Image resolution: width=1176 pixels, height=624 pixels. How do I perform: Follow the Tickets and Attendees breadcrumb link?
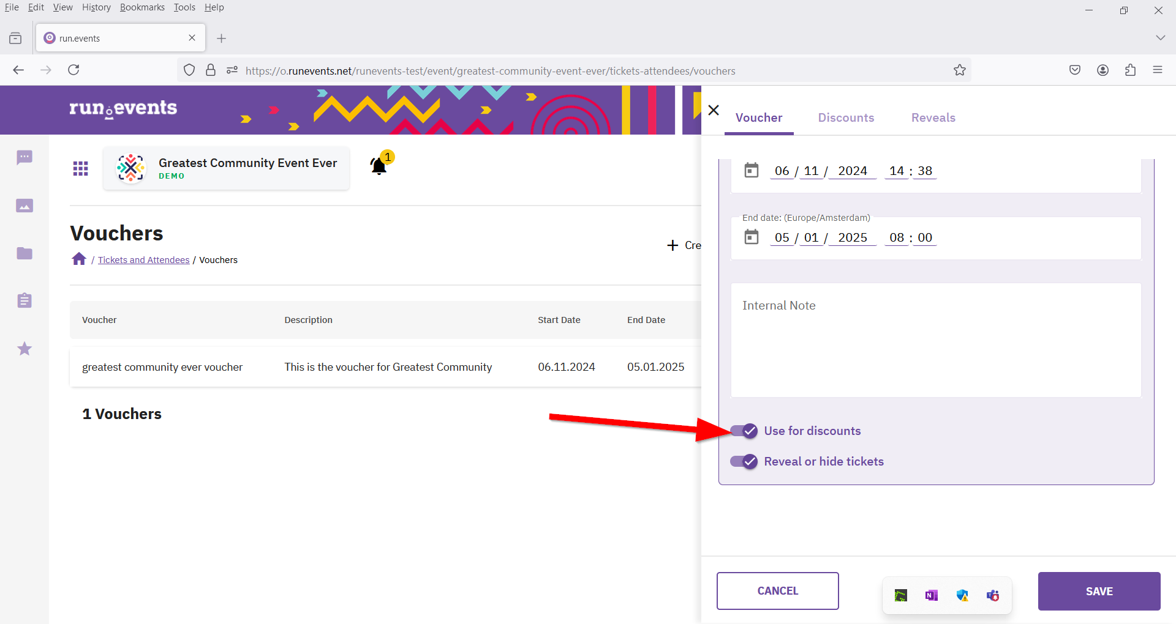[x=144, y=260]
